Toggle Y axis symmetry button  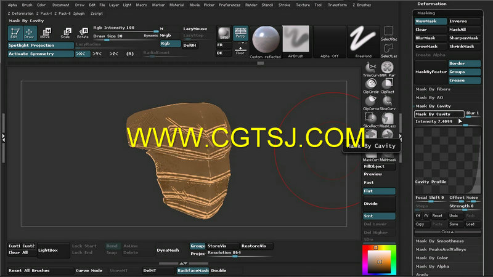(x=97, y=54)
